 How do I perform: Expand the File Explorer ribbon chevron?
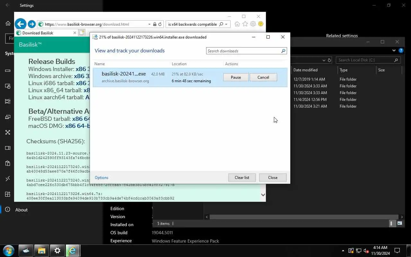(394, 50)
